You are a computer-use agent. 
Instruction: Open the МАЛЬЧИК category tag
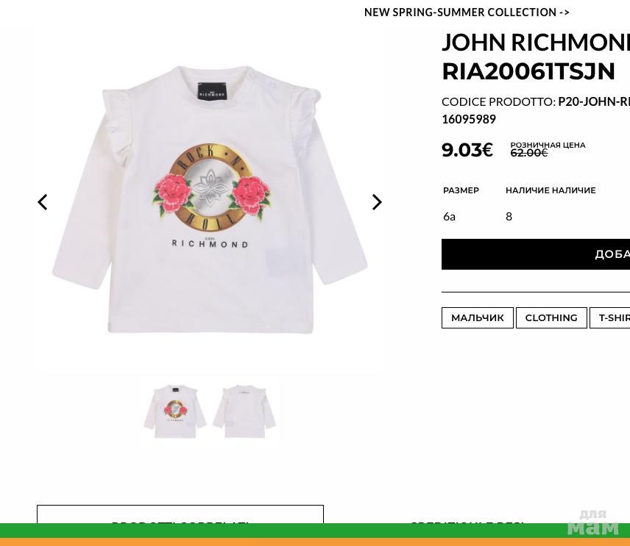pyautogui.click(x=478, y=317)
